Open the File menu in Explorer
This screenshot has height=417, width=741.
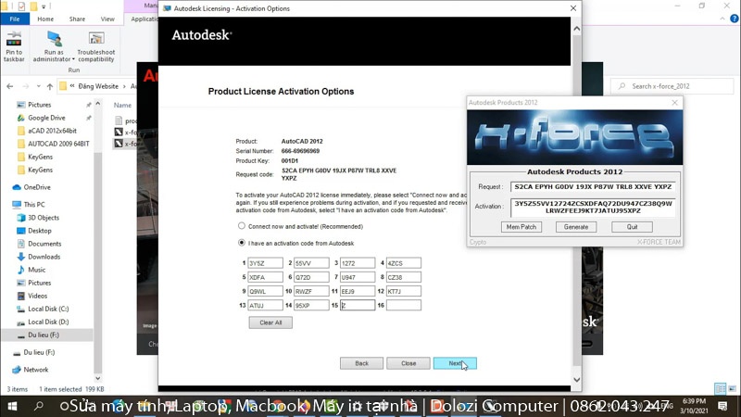(15, 19)
